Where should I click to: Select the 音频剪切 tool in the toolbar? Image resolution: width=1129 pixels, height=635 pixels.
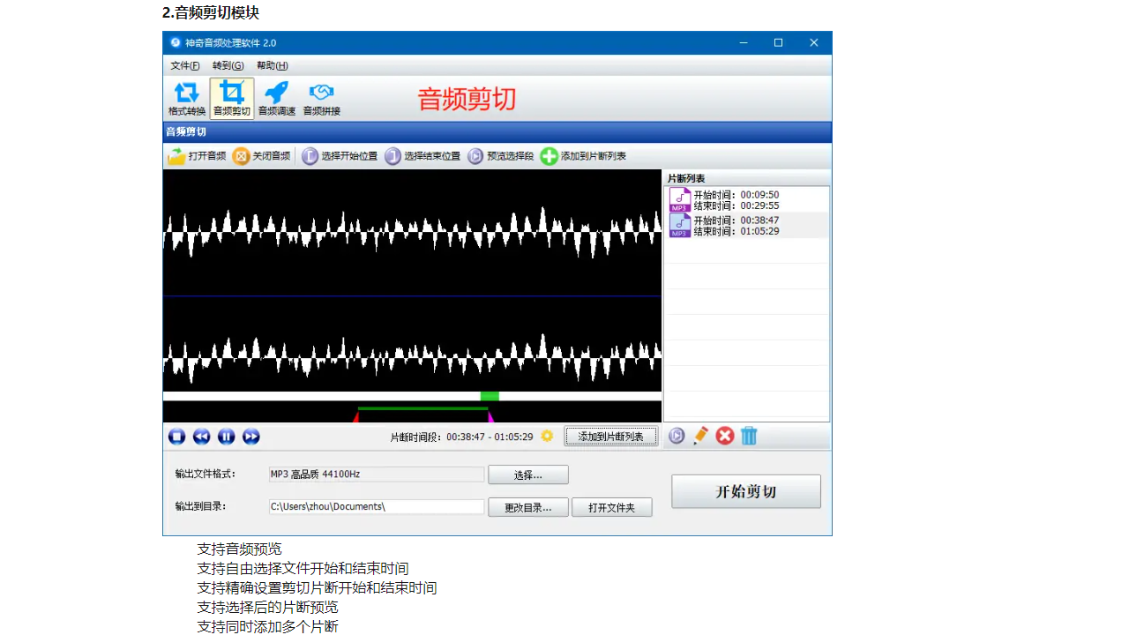tap(230, 97)
